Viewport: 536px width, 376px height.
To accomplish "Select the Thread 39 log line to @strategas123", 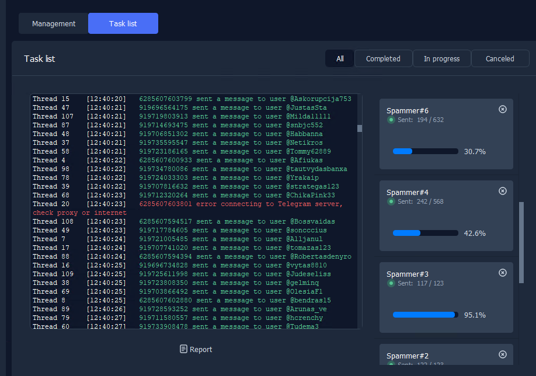I will pyautogui.click(x=186, y=186).
